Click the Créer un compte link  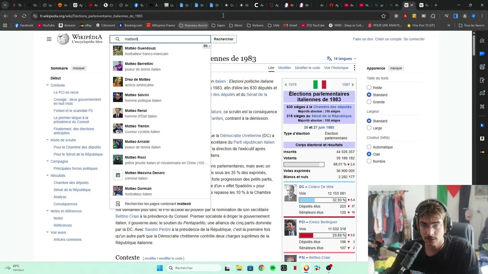(388, 39)
